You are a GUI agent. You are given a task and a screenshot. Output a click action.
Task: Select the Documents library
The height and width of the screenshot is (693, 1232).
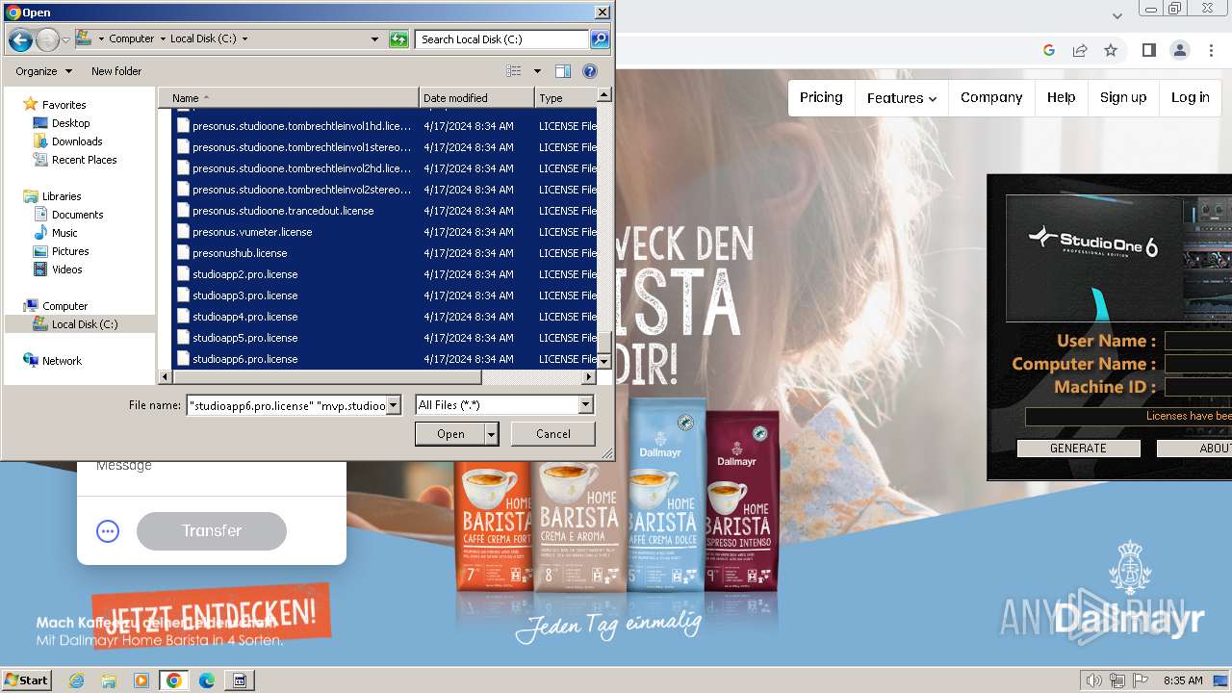77,215
